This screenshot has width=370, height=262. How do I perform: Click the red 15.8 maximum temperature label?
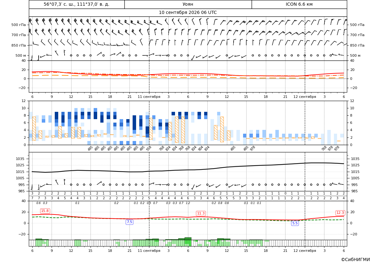point(45,211)
